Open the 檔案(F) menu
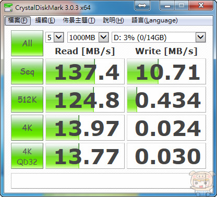The width and height of the screenshot is (217, 197). point(18,20)
